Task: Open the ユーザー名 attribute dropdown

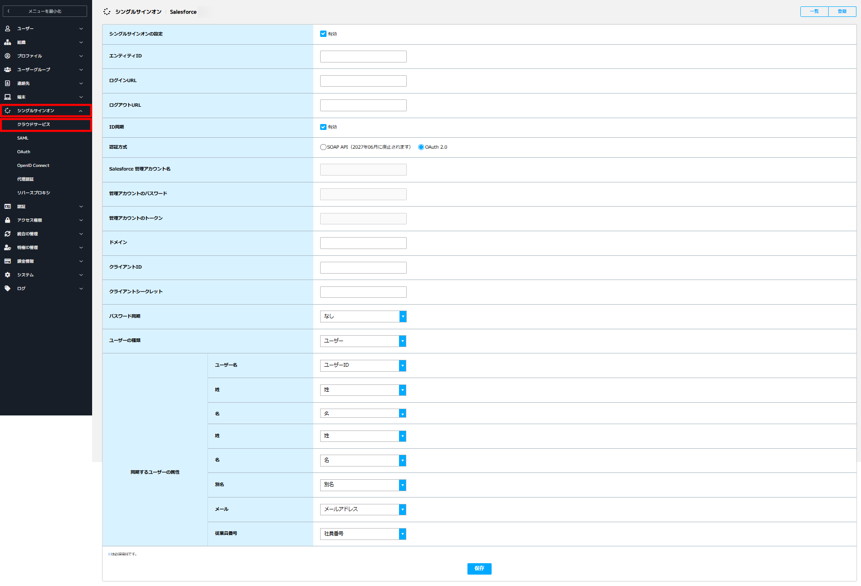Action: [363, 365]
